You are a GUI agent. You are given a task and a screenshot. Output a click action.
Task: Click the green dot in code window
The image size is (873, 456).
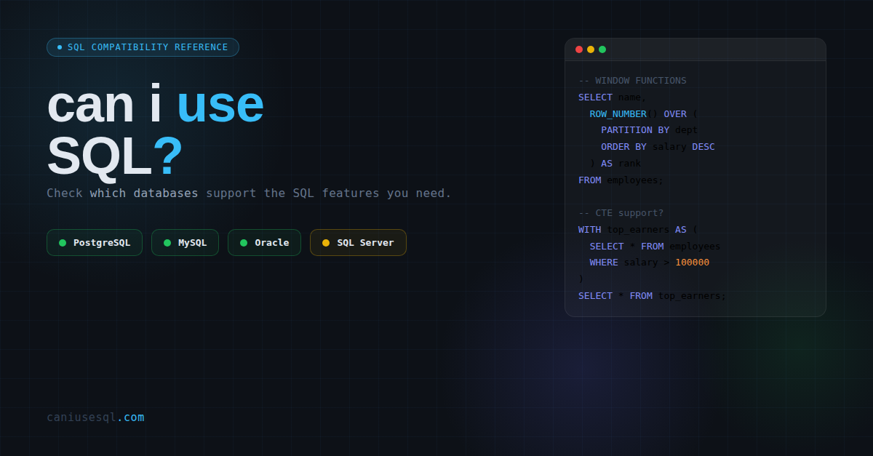(x=602, y=49)
